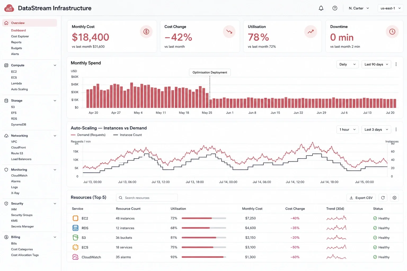Open the notifications bell

click(x=321, y=8)
